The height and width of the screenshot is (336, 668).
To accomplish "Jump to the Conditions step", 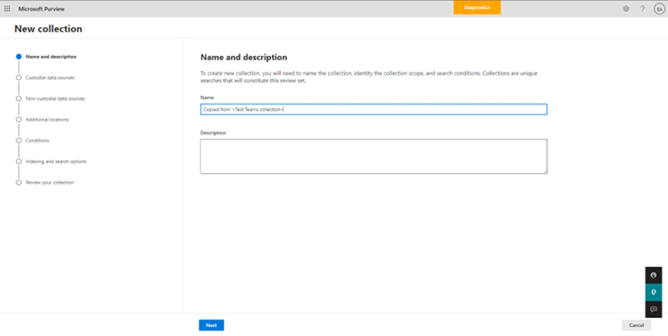I will point(37,141).
